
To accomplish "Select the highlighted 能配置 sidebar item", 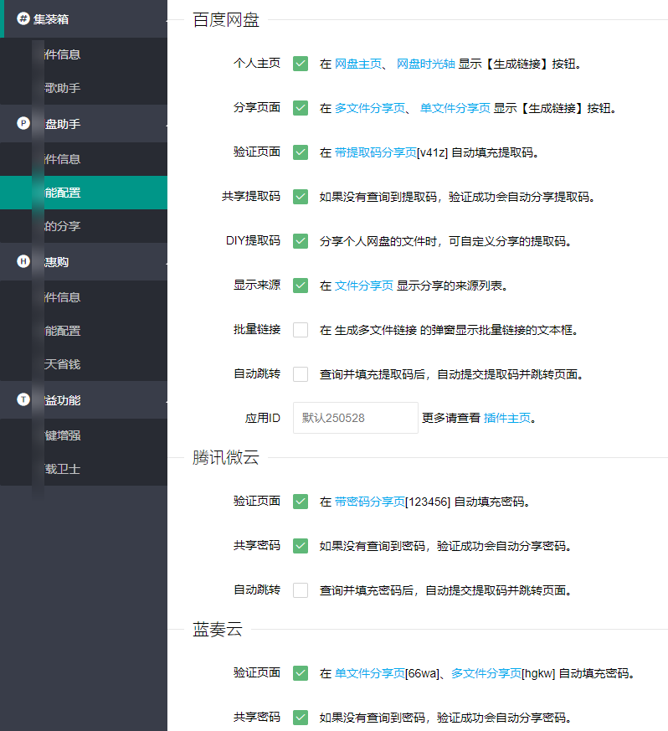I will point(84,193).
